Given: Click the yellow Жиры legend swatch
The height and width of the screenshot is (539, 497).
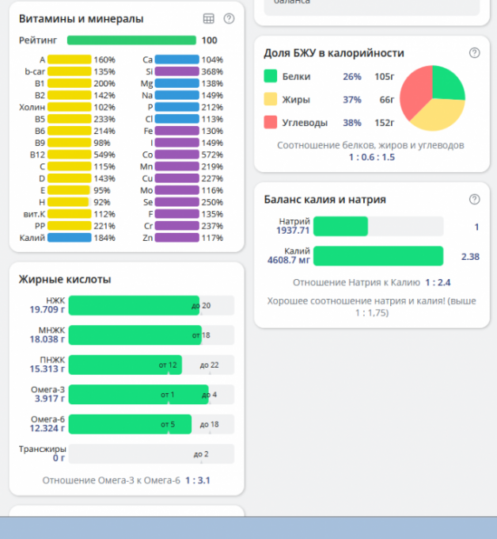Looking at the screenshot, I should coord(270,100).
